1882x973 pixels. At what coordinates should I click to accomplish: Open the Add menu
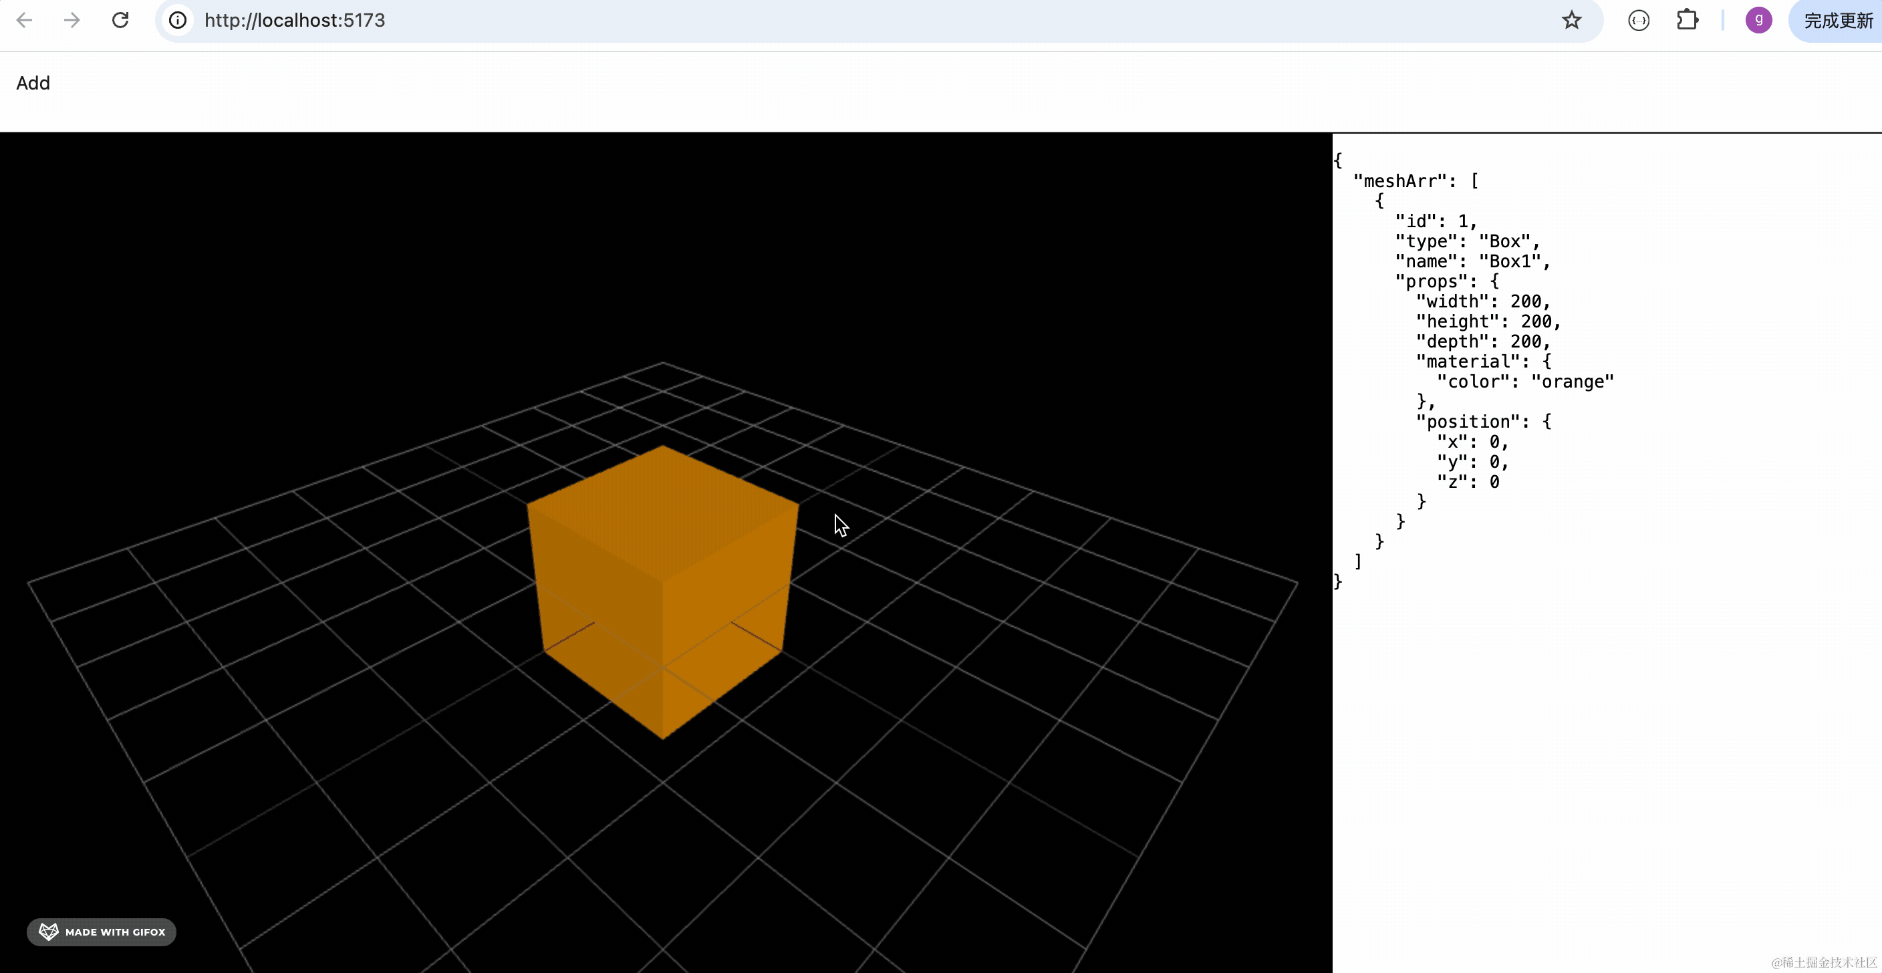click(33, 84)
